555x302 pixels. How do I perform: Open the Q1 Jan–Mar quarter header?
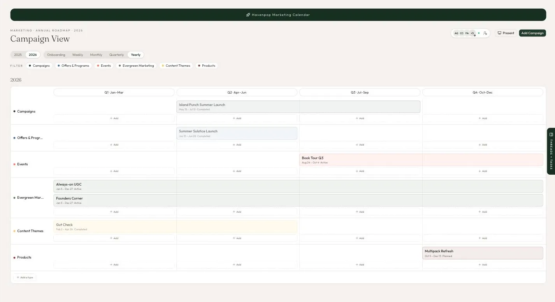tap(114, 92)
